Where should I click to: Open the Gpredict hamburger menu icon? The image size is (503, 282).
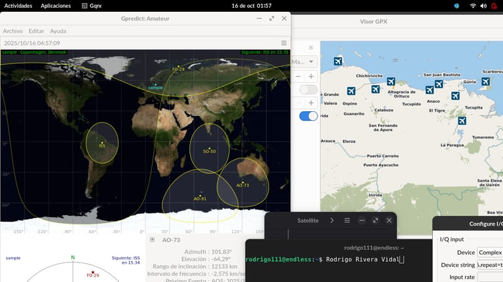[284, 43]
